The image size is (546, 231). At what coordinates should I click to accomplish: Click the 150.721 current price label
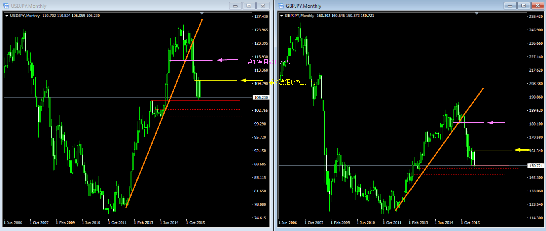pyautogui.click(x=534, y=166)
